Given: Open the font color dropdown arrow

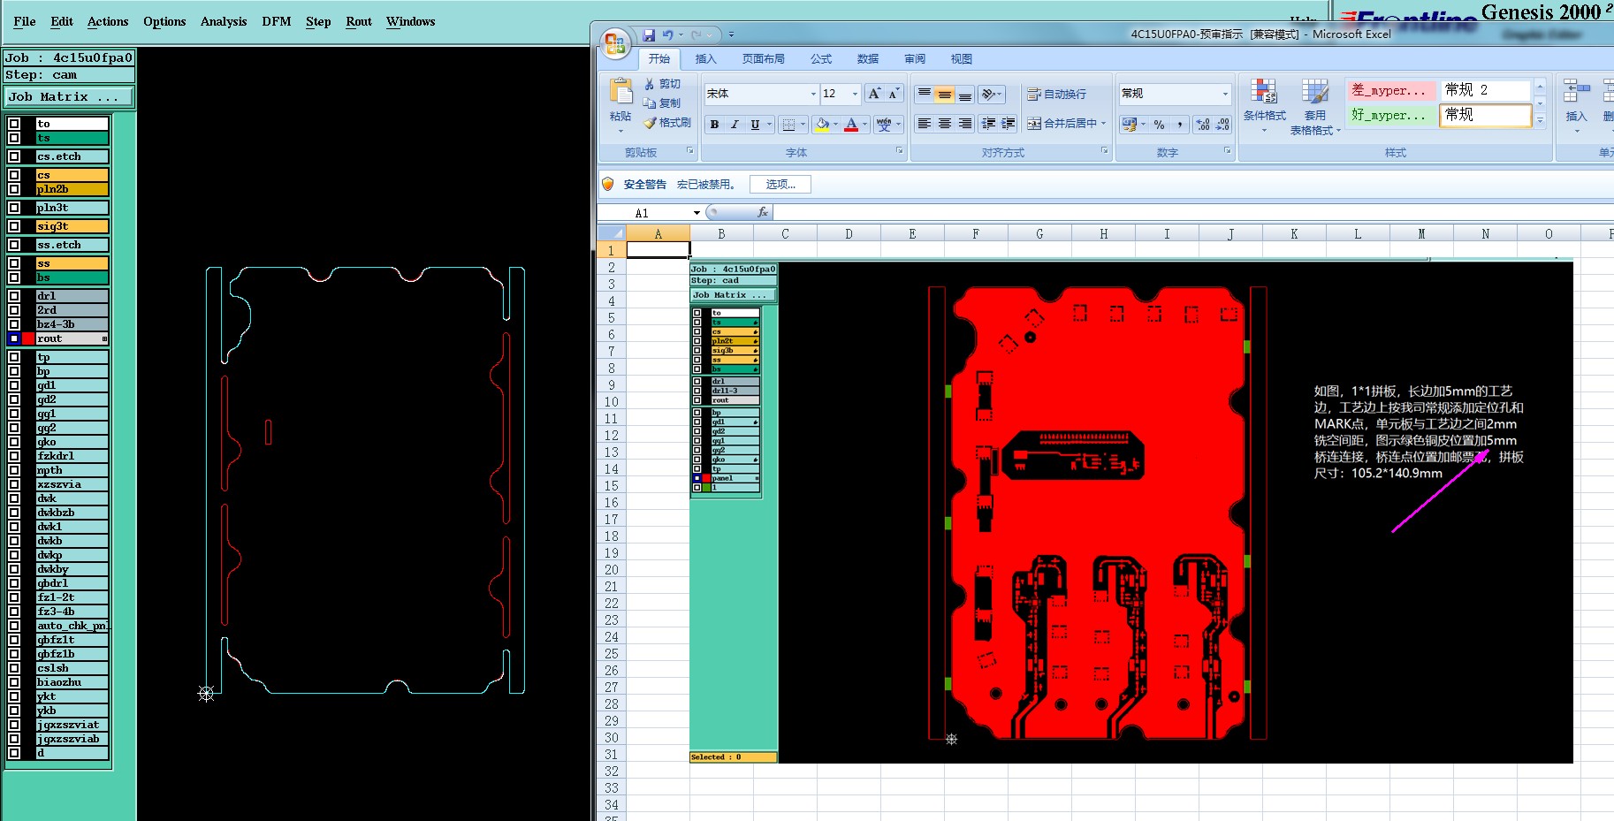Looking at the screenshot, I should click(864, 125).
